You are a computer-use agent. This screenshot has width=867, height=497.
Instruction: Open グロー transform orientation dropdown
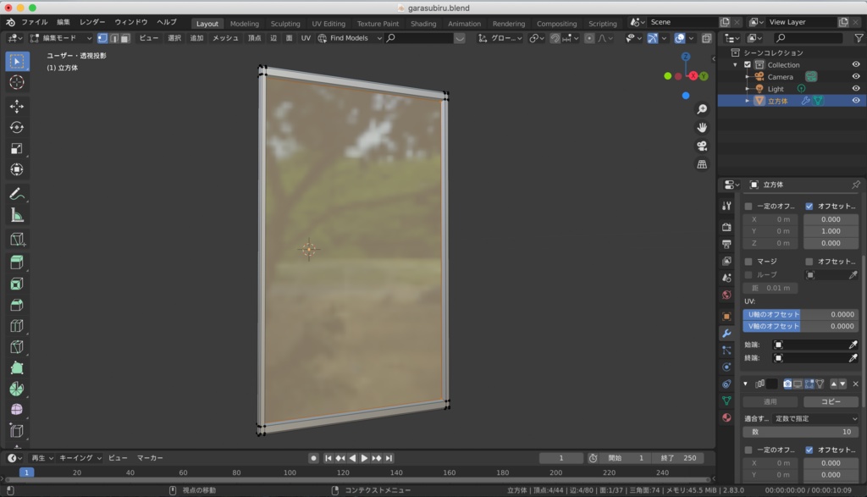click(x=500, y=38)
